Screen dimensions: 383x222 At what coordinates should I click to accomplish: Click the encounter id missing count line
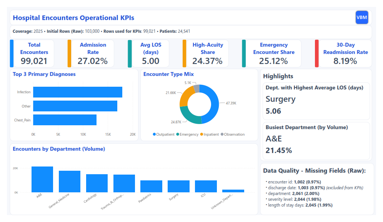click(295, 182)
